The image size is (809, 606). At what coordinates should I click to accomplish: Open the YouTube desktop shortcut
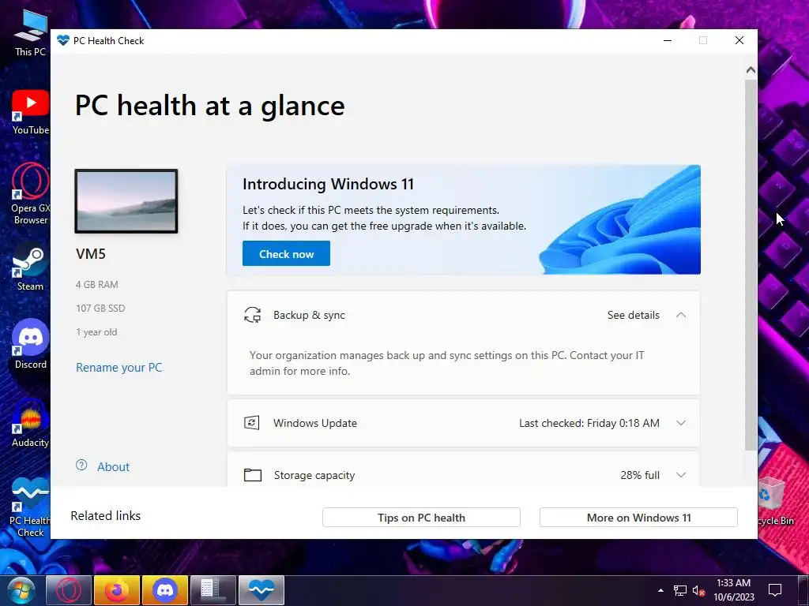[31, 112]
